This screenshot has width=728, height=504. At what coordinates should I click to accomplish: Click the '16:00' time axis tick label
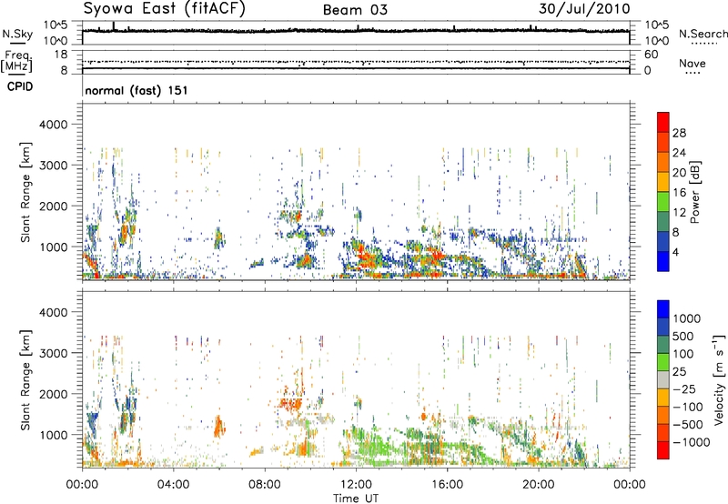447,485
